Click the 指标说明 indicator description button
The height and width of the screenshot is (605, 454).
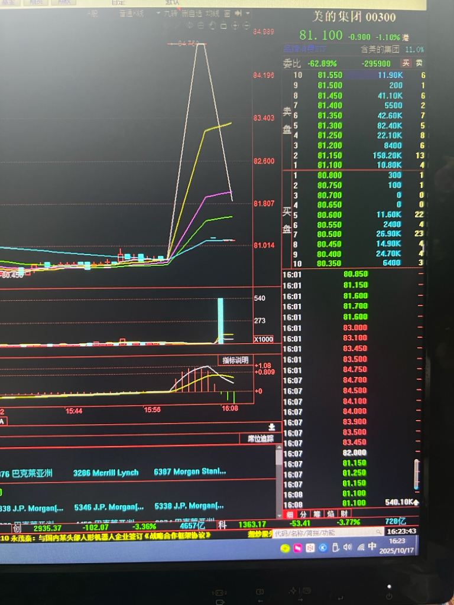[235, 360]
